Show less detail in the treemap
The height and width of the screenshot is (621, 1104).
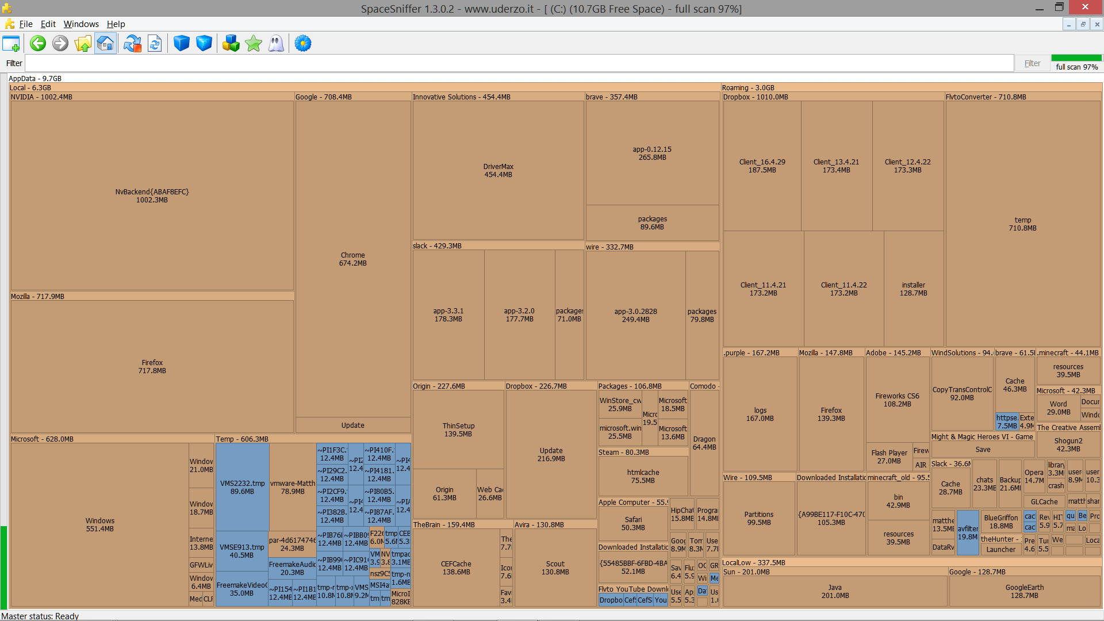181,44
